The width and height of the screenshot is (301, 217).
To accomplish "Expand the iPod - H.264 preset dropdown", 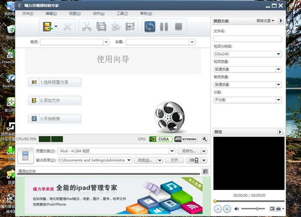I will pyautogui.click(x=172, y=151).
